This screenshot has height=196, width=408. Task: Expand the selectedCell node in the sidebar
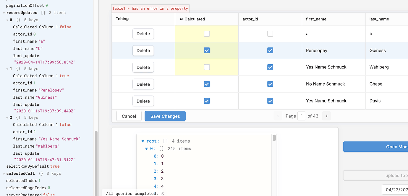(x=3, y=173)
